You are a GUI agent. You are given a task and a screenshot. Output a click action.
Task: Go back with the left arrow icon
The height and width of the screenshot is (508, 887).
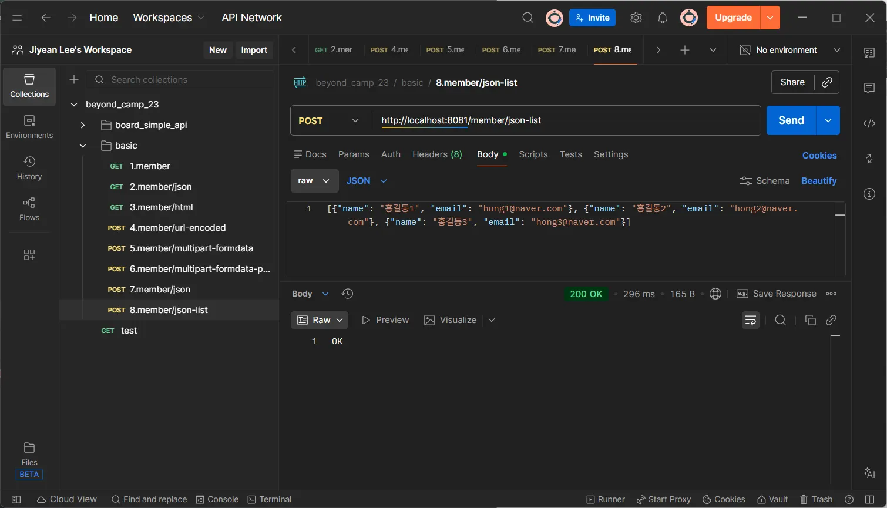coord(46,18)
